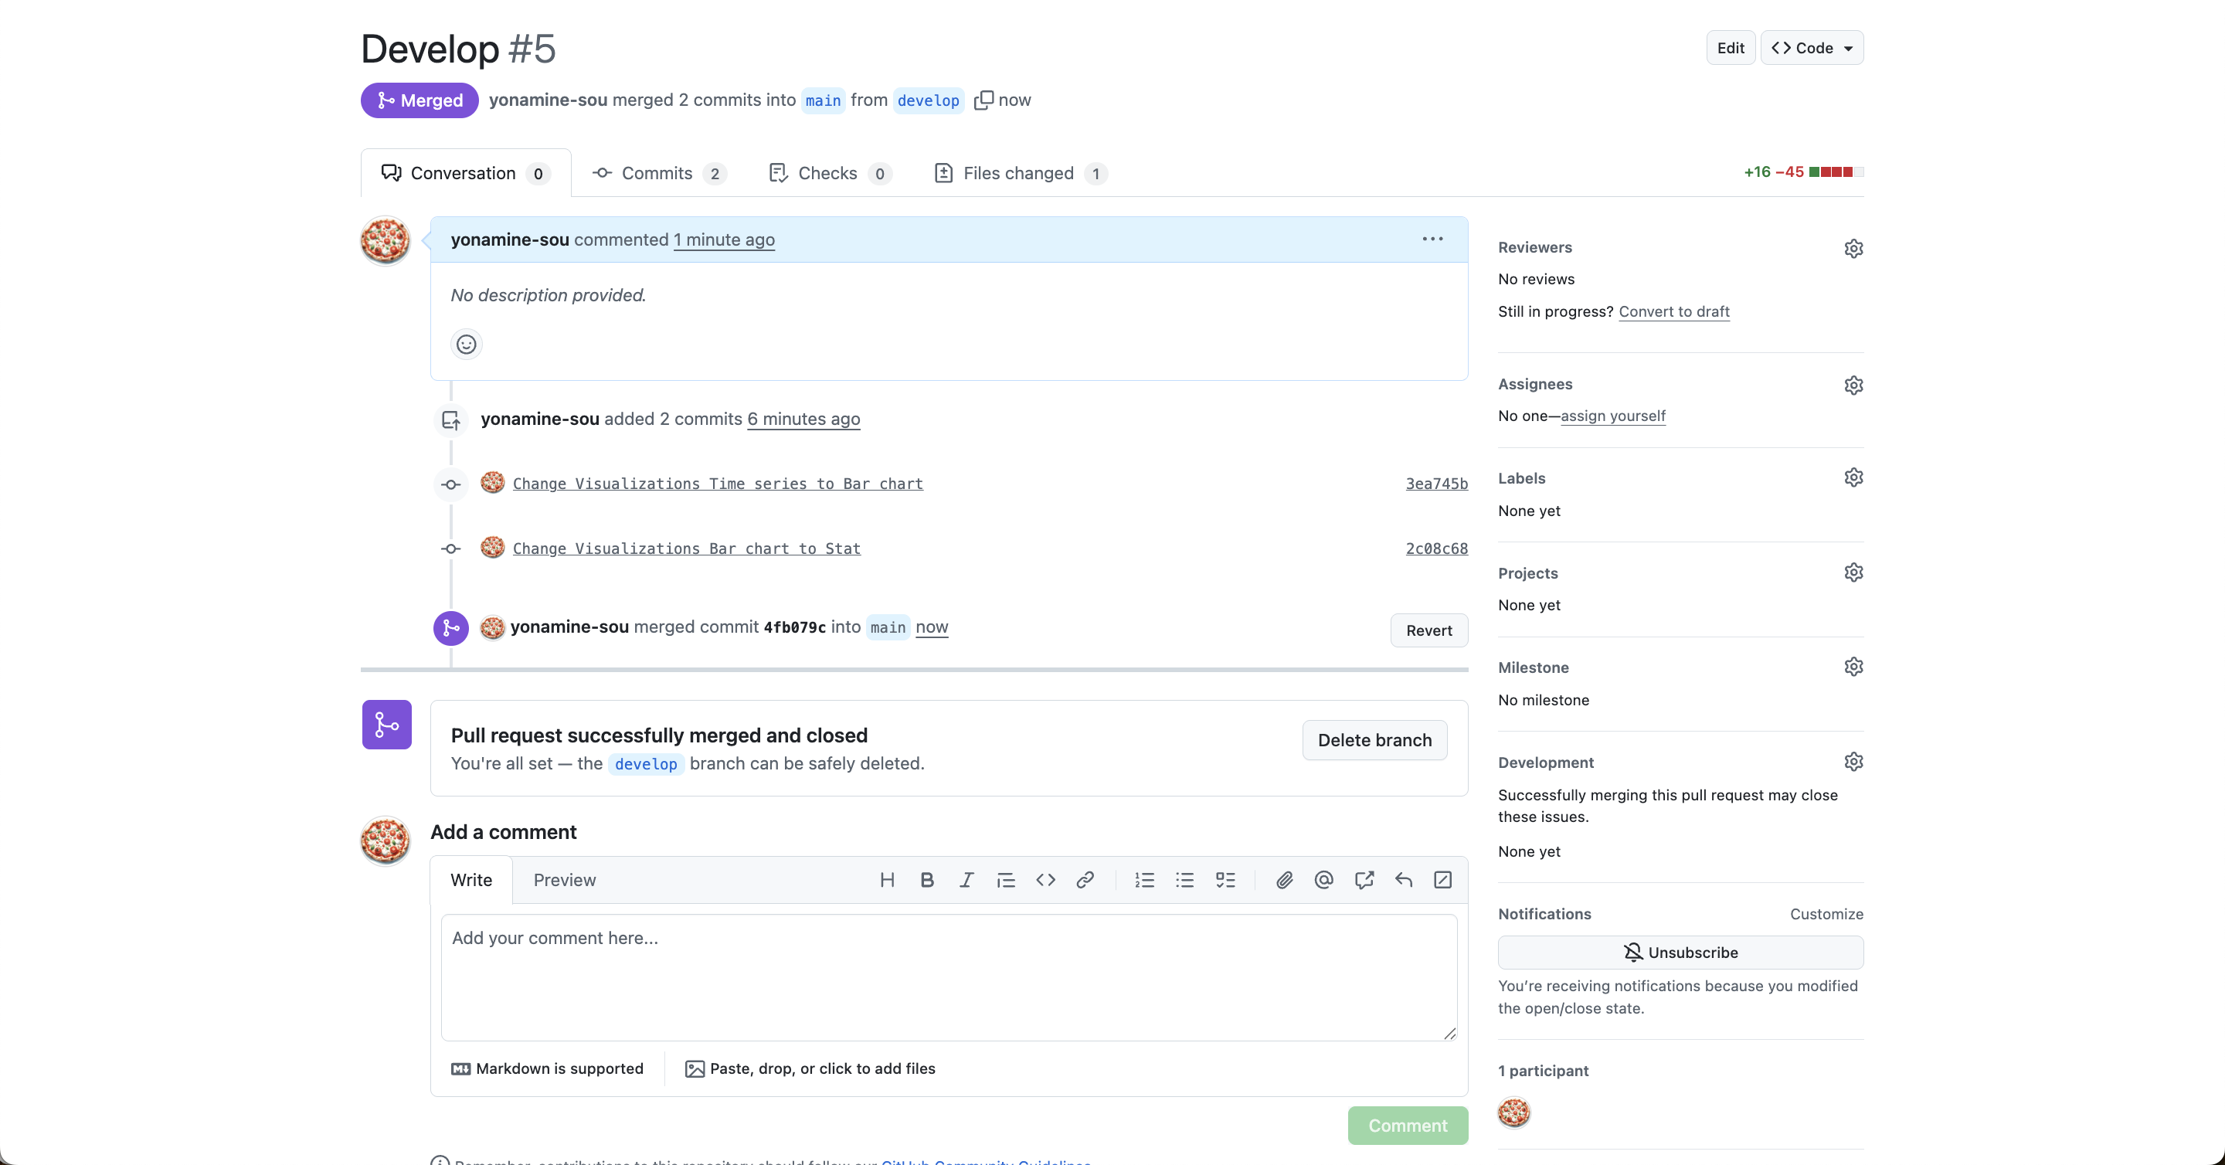Viewport: 2225px width, 1165px height.
Task: Click the Revert button
Action: pos(1428,630)
